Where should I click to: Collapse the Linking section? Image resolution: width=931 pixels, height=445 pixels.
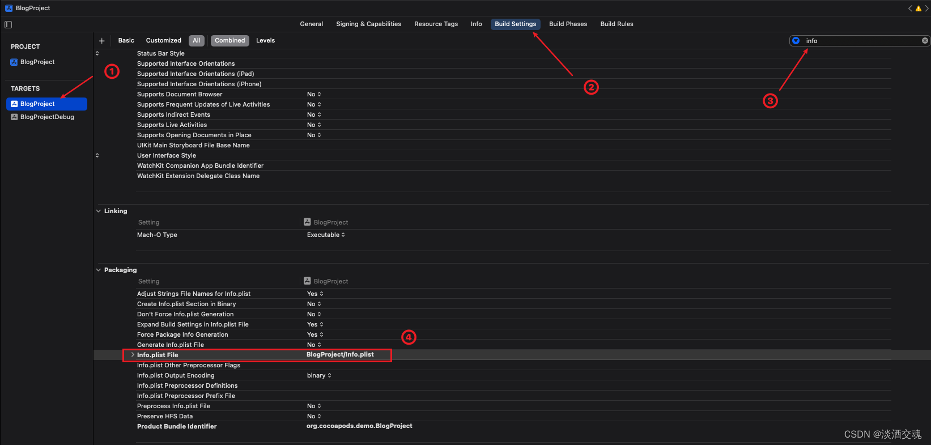click(99, 211)
